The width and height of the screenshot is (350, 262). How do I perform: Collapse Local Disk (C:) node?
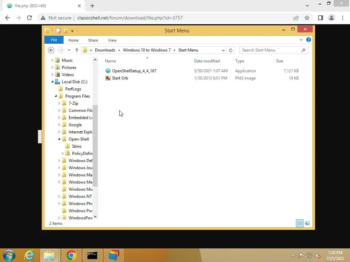(x=52, y=82)
